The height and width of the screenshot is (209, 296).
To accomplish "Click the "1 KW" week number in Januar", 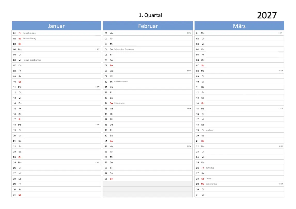I will pyautogui.click(x=97, y=49).
